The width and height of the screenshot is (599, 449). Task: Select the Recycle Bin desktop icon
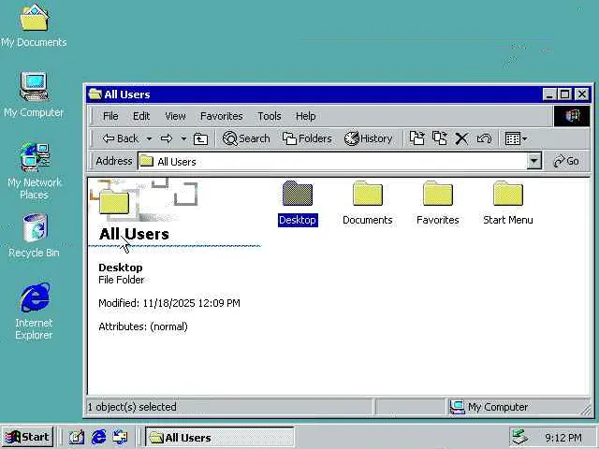(34, 236)
